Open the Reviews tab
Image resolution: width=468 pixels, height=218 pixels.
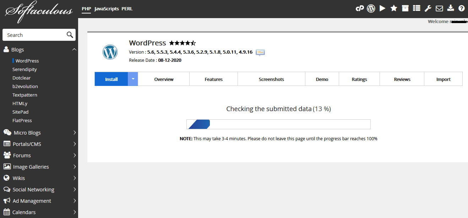(402, 79)
